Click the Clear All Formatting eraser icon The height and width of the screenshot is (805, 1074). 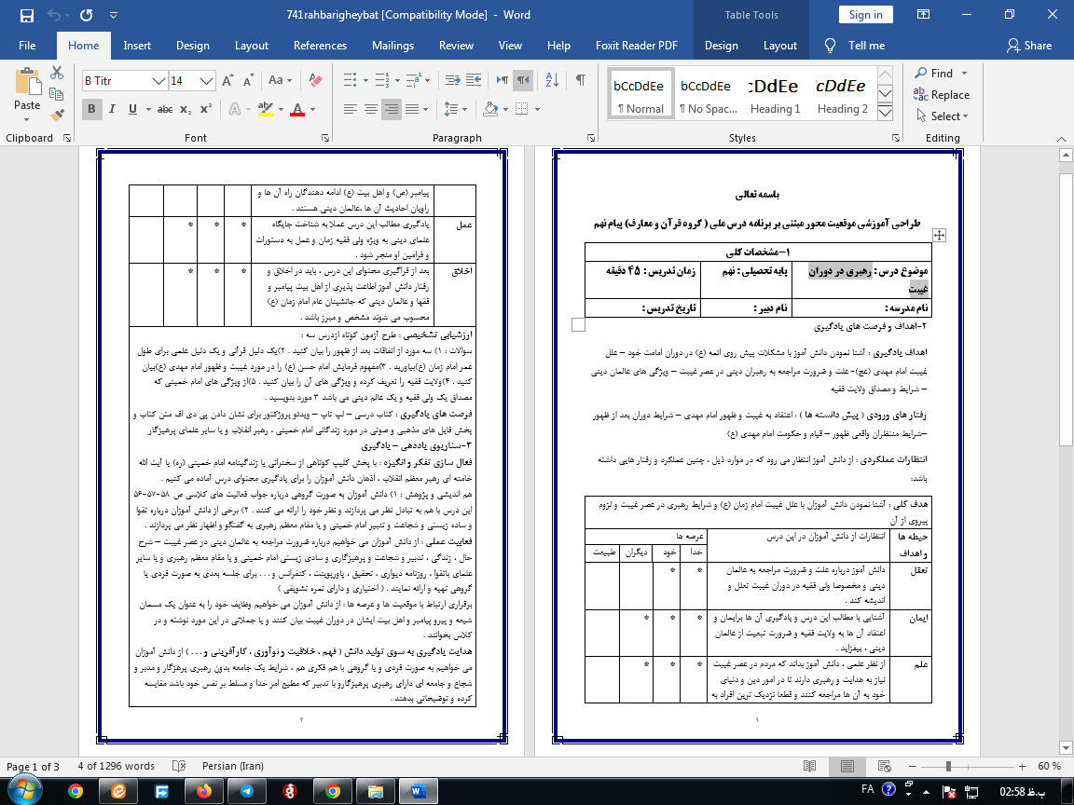tap(317, 81)
